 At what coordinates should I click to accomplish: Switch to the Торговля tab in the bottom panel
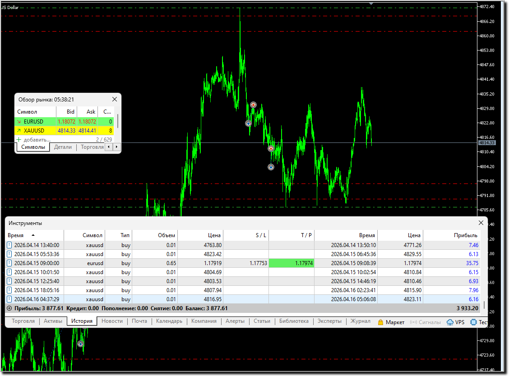(x=23, y=321)
